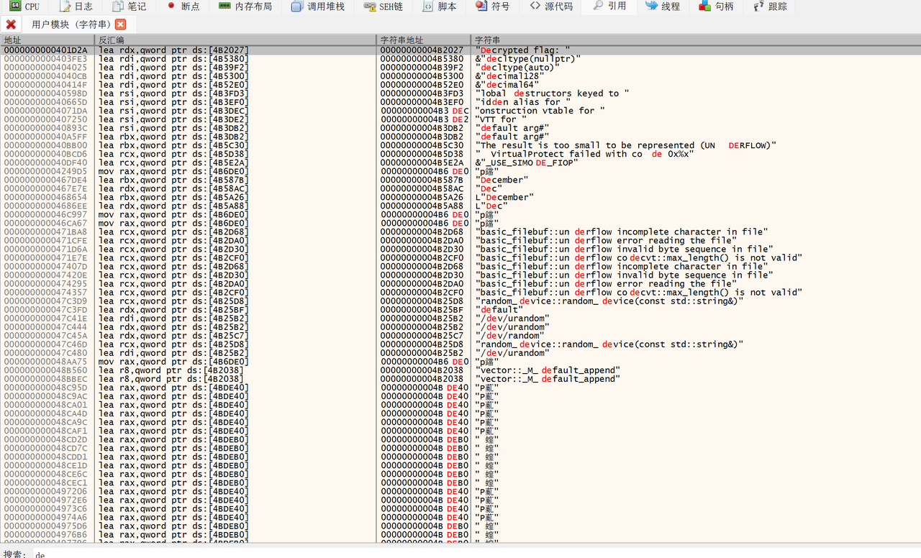Switch to the 线程 threads tab

coord(662,6)
